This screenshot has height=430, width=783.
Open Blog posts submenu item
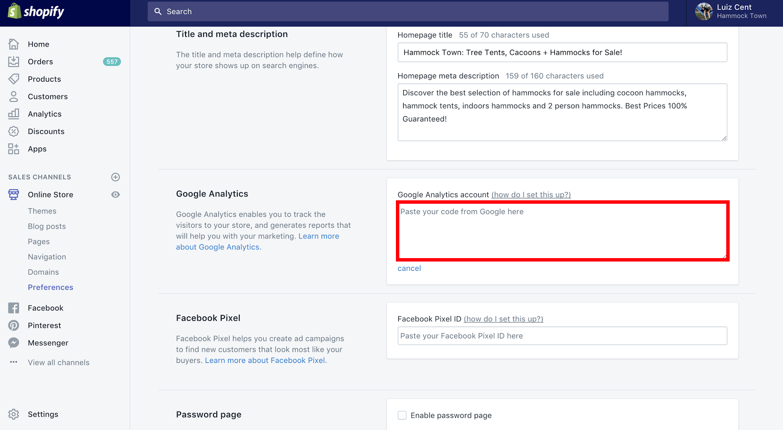47,226
